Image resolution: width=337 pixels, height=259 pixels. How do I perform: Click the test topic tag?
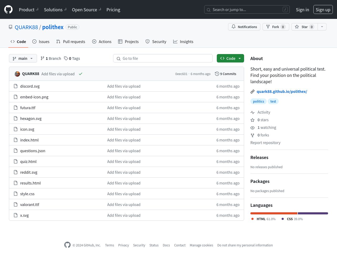(x=273, y=101)
